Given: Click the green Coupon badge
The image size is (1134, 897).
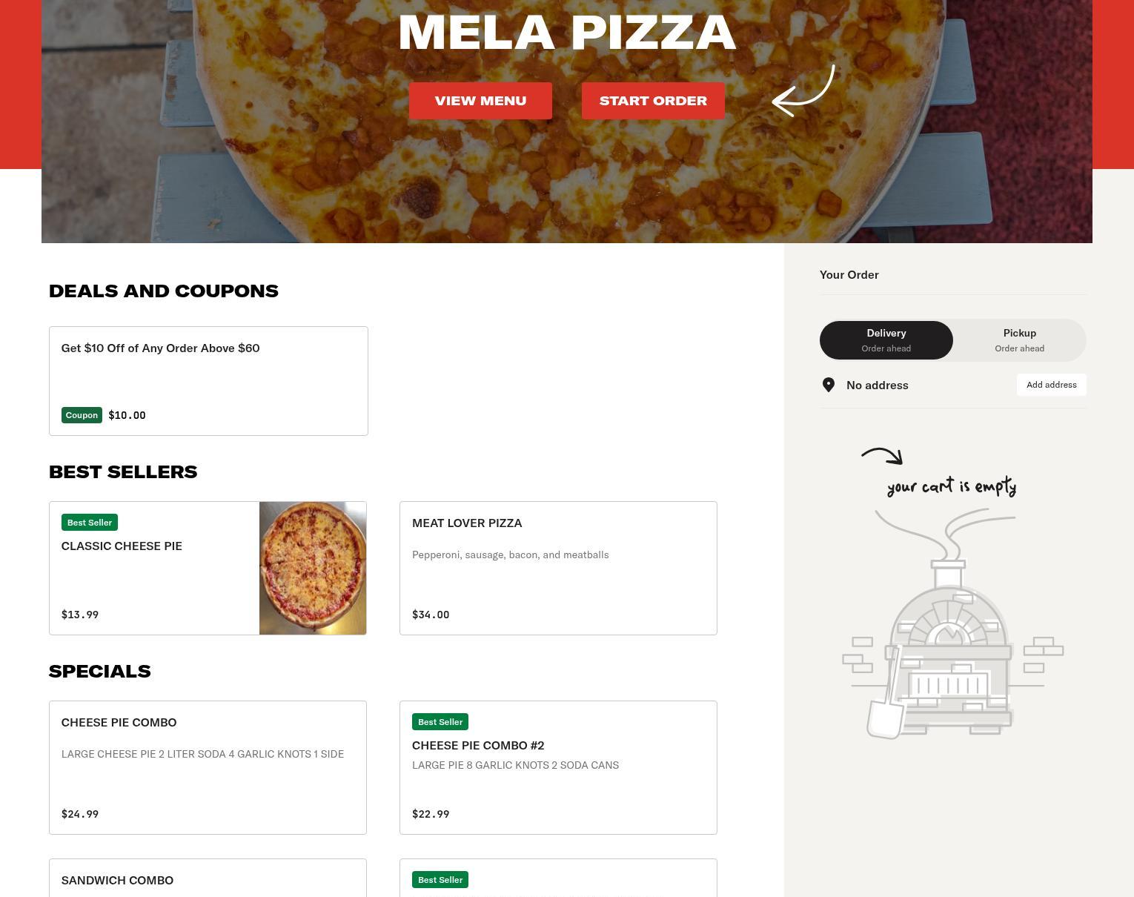Looking at the screenshot, I should [82, 415].
